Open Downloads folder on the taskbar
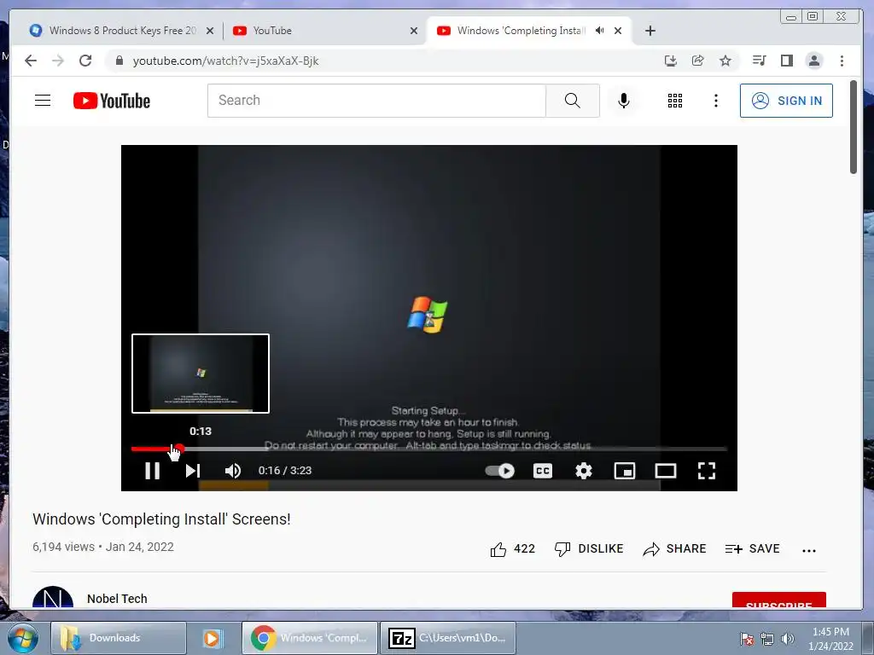The height and width of the screenshot is (655, 874). [x=118, y=638]
